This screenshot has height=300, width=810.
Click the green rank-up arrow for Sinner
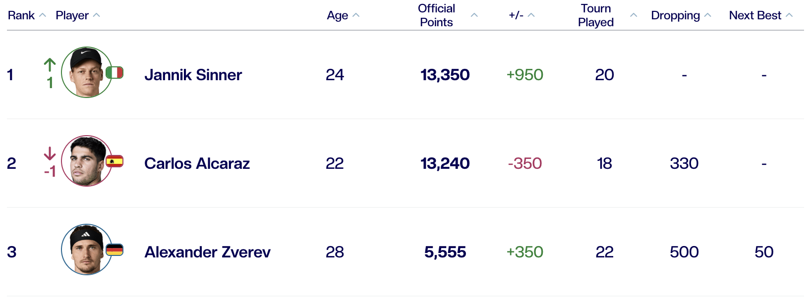[x=50, y=65]
